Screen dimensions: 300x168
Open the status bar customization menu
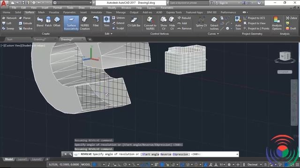(298, 164)
